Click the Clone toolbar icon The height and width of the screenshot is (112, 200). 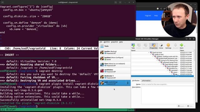(161, 46)
